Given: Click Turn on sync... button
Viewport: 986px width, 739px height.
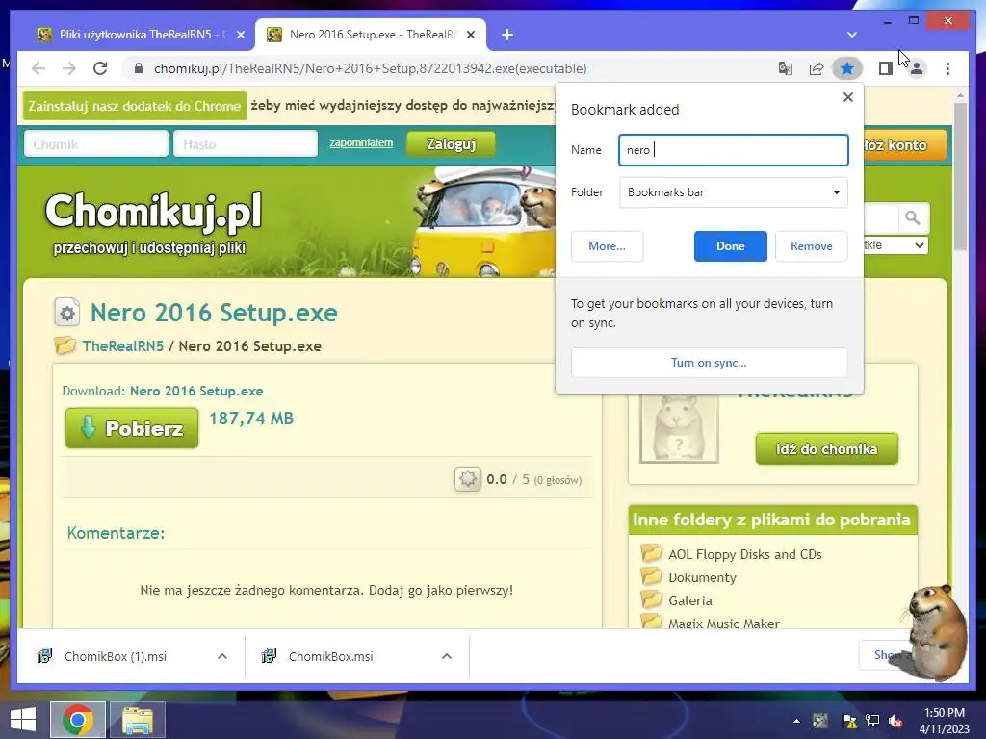Looking at the screenshot, I should coord(709,363).
